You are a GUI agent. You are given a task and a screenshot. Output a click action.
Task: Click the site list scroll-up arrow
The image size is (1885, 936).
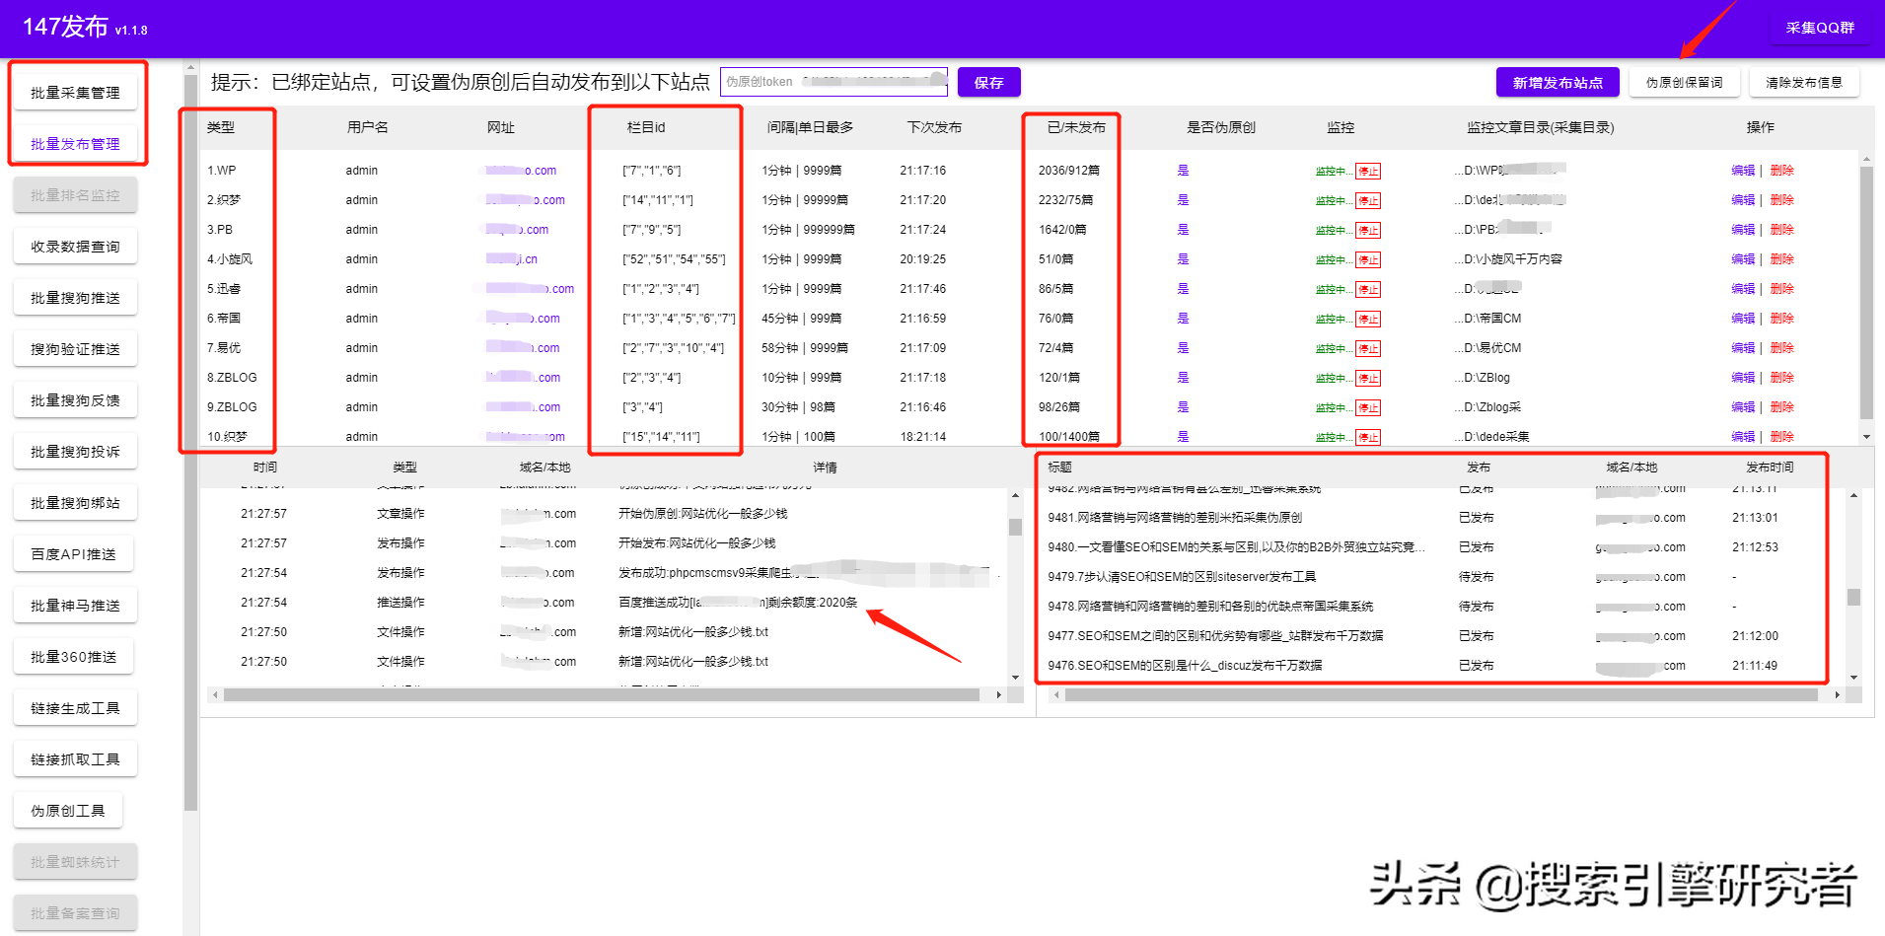(x=1865, y=159)
